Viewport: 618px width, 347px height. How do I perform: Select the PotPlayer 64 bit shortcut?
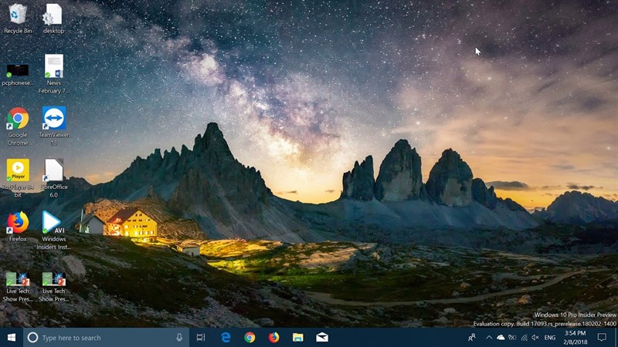tap(18, 178)
